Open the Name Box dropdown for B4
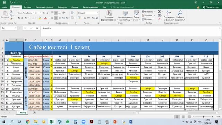This screenshot has width=222, height=125. pyautogui.click(x=16, y=28)
